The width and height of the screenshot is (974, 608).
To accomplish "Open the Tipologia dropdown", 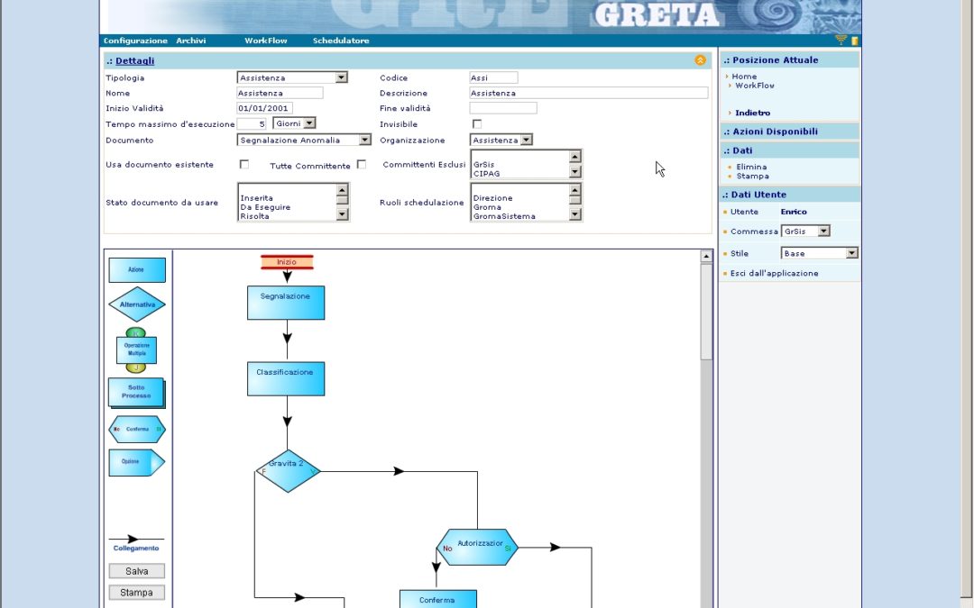I will click(292, 77).
